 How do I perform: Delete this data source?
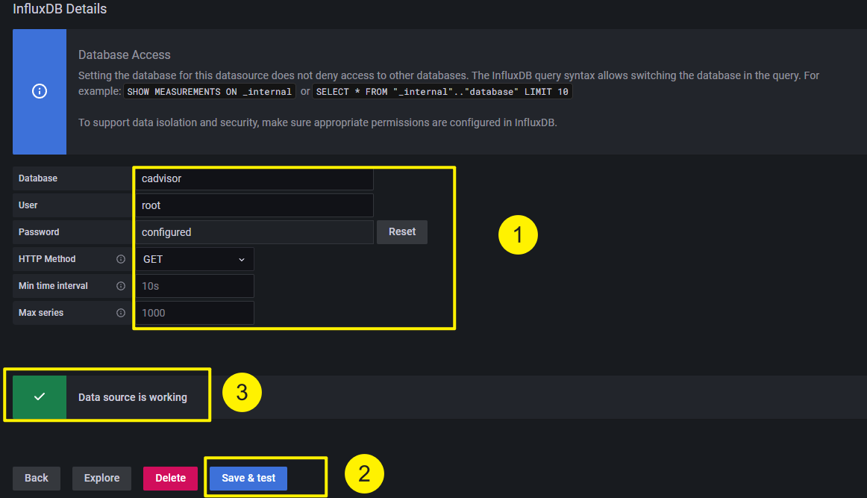pos(170,478)
